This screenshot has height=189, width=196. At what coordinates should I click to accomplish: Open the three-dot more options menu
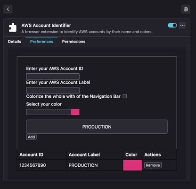pos(182,26)
